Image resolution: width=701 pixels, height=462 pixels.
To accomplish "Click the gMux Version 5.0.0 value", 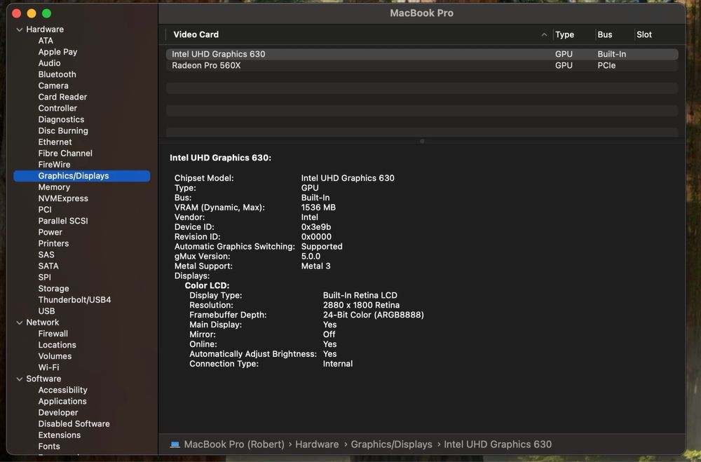I will (x=311, y=257).
